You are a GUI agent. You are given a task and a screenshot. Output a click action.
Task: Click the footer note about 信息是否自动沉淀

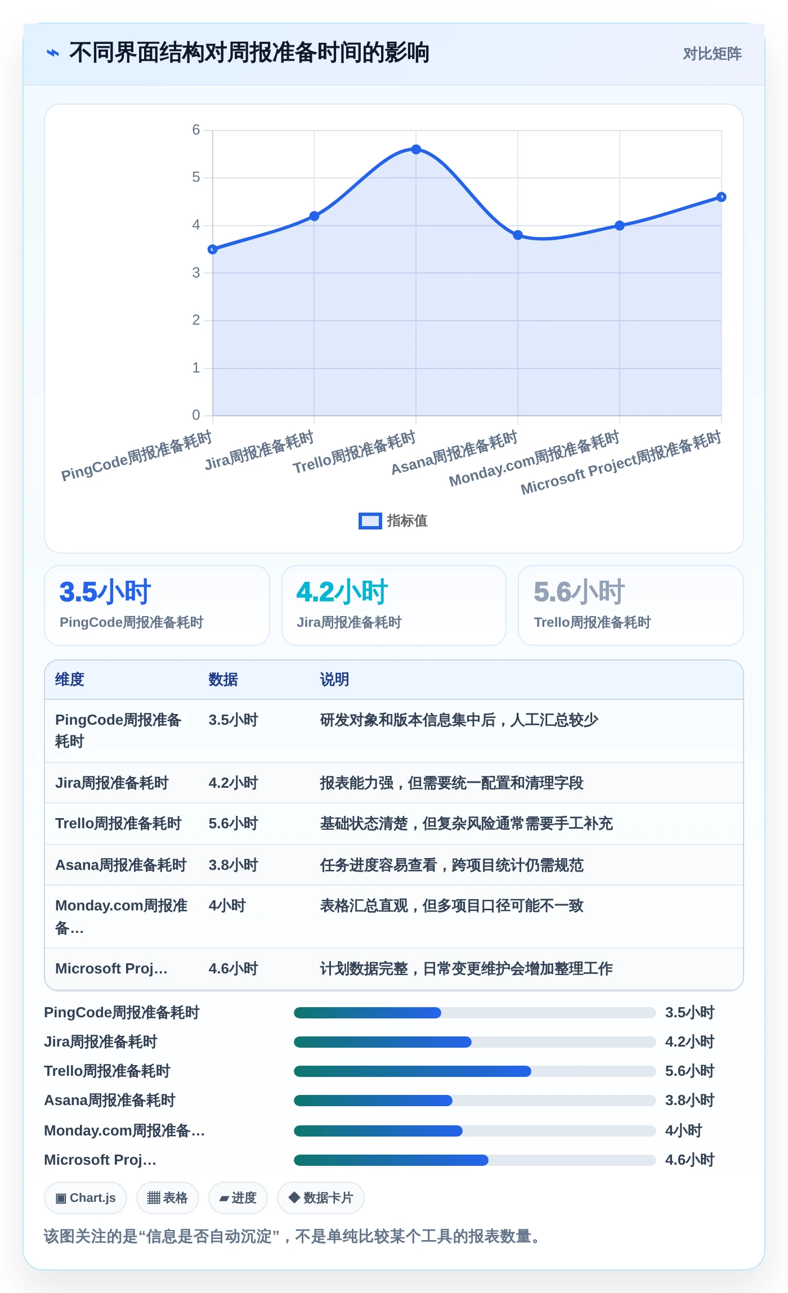(294, 1237)
